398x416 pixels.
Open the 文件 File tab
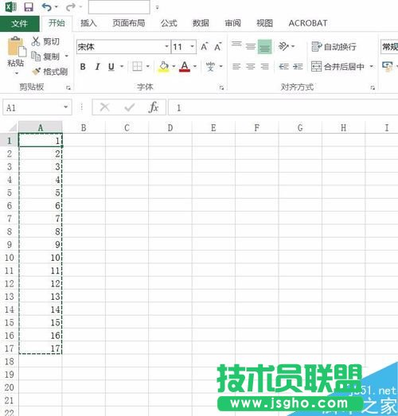coord(20,23)
